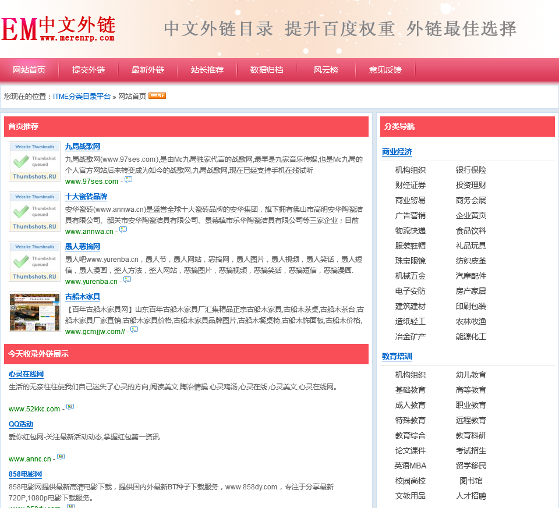Select the 站长推荐 nav tab
This screenshot has width=559, height=508.
click(x=207, y=70)
